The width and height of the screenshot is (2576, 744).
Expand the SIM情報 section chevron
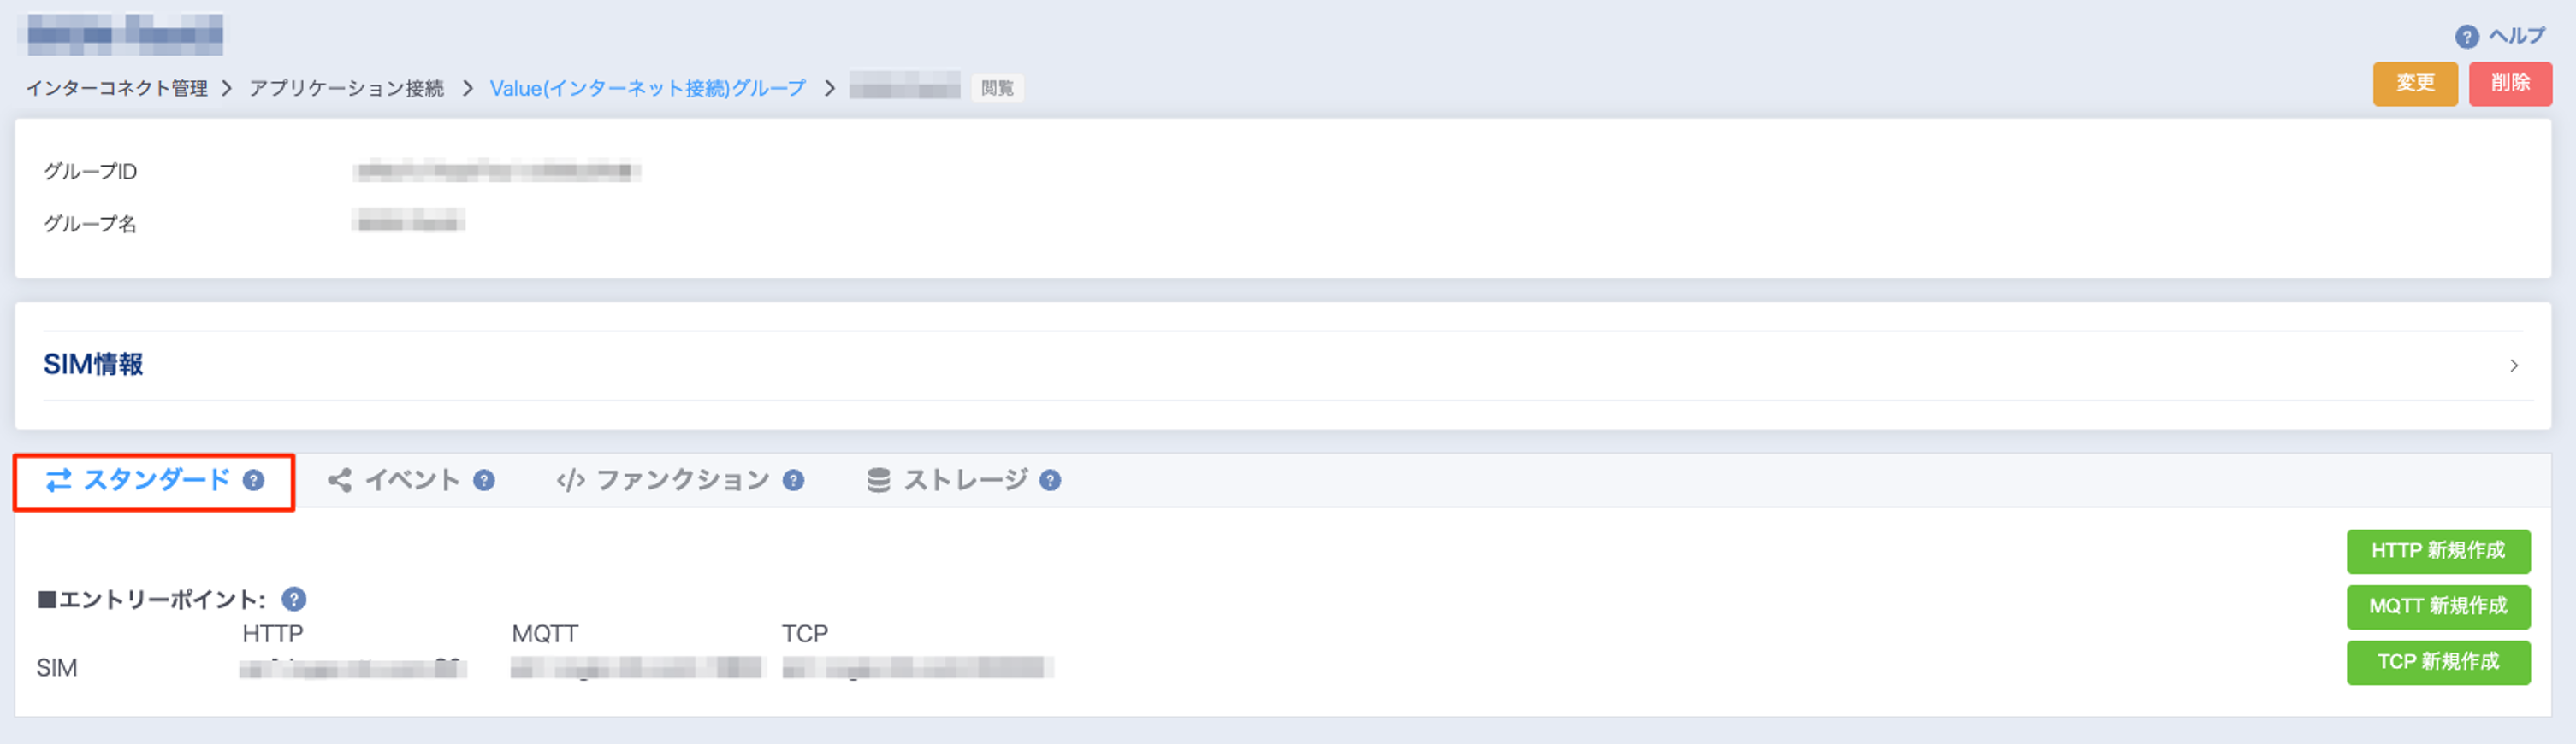(x=2513, y=366)
